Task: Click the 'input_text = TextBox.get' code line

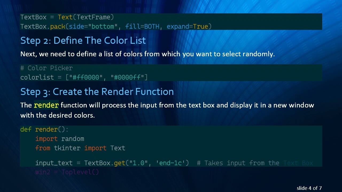Action: tap(112, 163)
